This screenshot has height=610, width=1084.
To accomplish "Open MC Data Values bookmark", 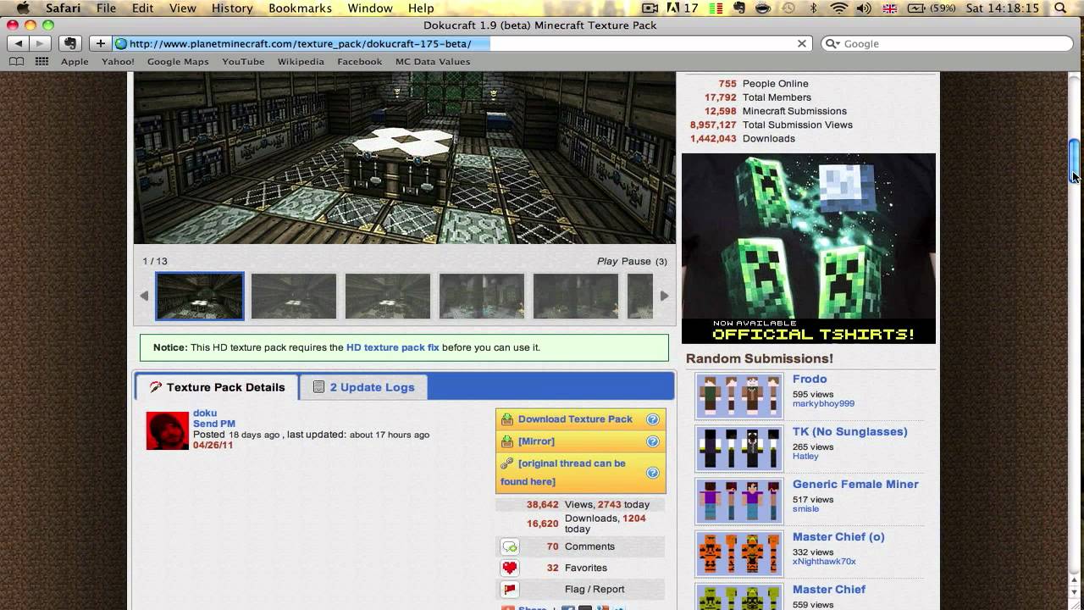I will [x=433, y=61].
